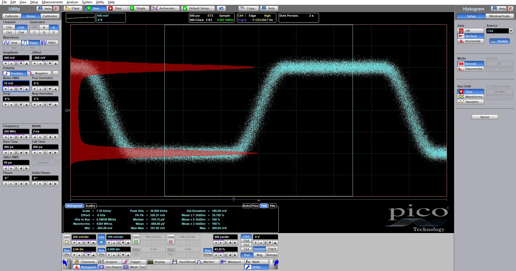This screenshot has width=516, height=271.
Task: Click the Default Setup button
Action: pos(198,8)
